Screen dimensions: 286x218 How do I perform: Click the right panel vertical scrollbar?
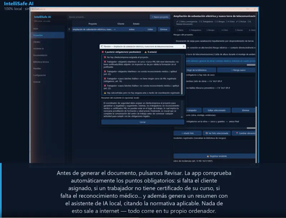tap(256, 134)
